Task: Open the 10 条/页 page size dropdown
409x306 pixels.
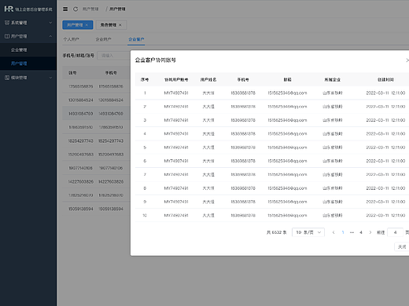Action: coord(308,232)
